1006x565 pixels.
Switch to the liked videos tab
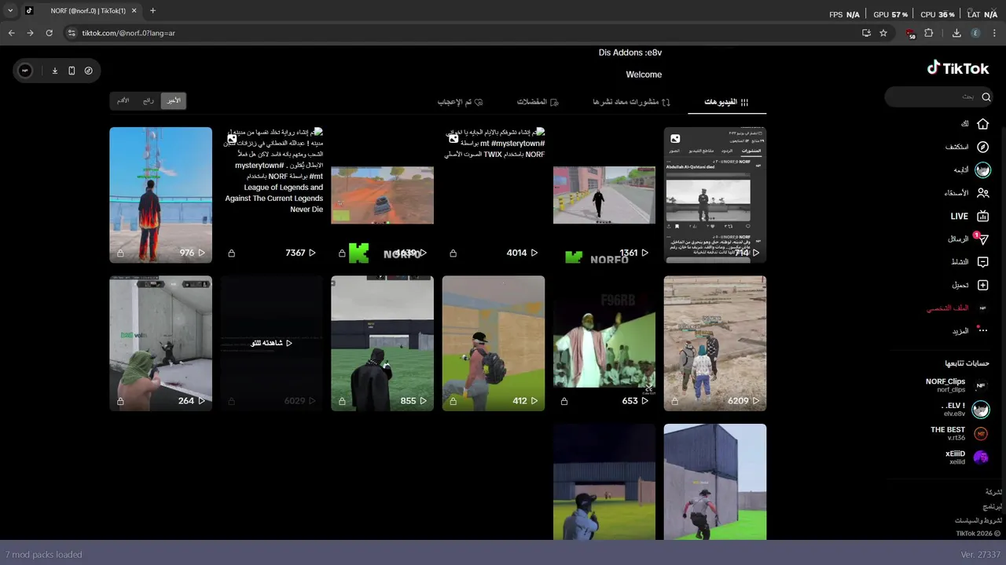click(x=461, y=102)
